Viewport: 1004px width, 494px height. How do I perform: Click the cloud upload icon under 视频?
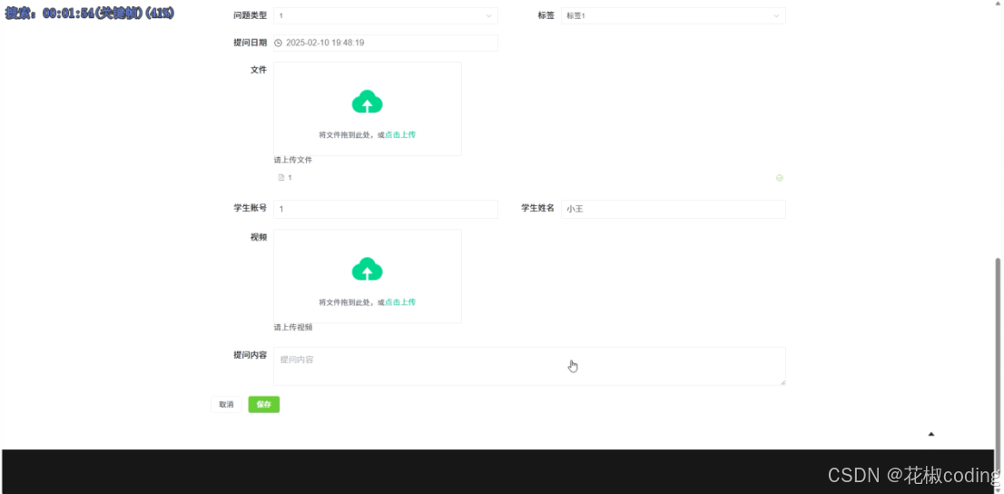[x=367, y=269]
